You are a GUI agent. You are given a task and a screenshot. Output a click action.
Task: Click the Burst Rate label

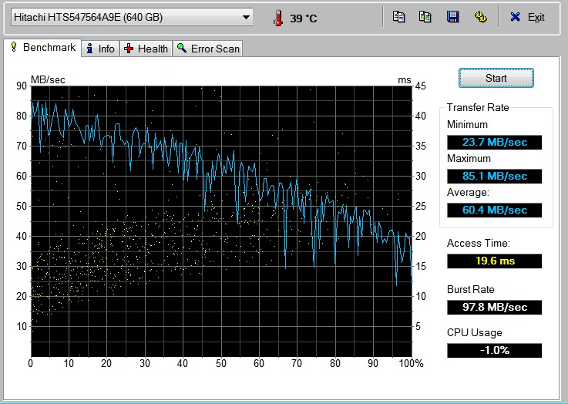click(471, 289)
